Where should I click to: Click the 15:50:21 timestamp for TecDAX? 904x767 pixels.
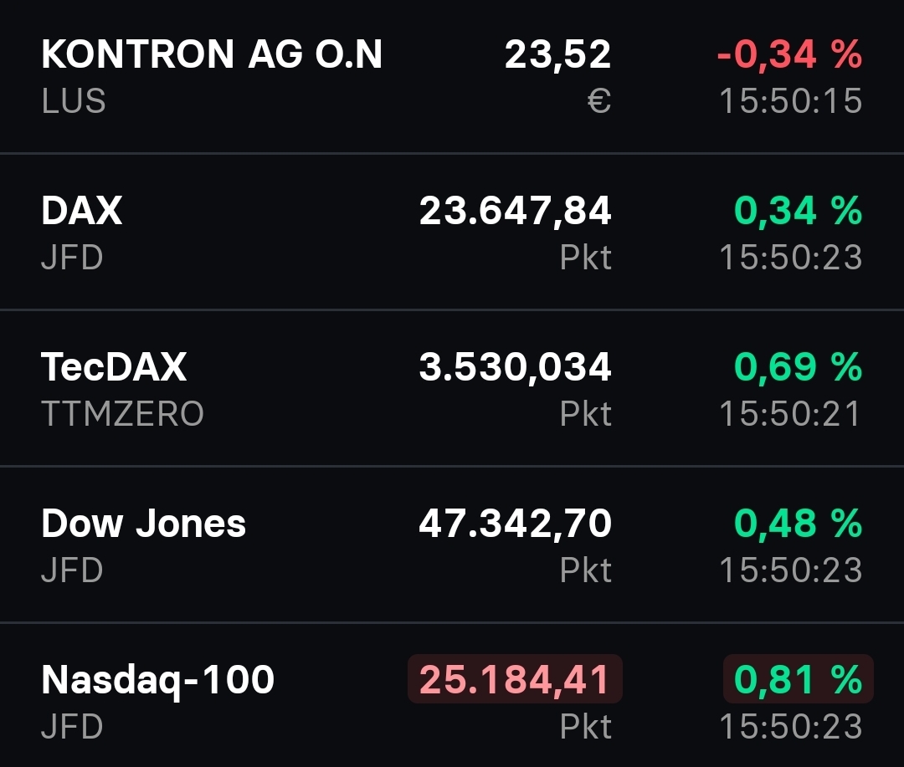pos(790,413)
